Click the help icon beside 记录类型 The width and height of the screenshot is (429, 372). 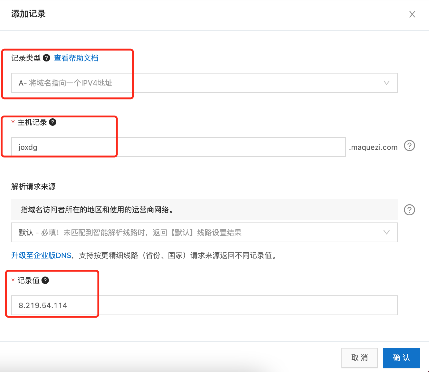tap(46, 58)
